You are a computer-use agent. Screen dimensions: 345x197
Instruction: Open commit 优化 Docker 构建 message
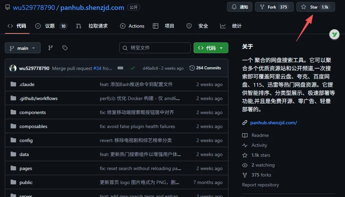tap(140, 98)
